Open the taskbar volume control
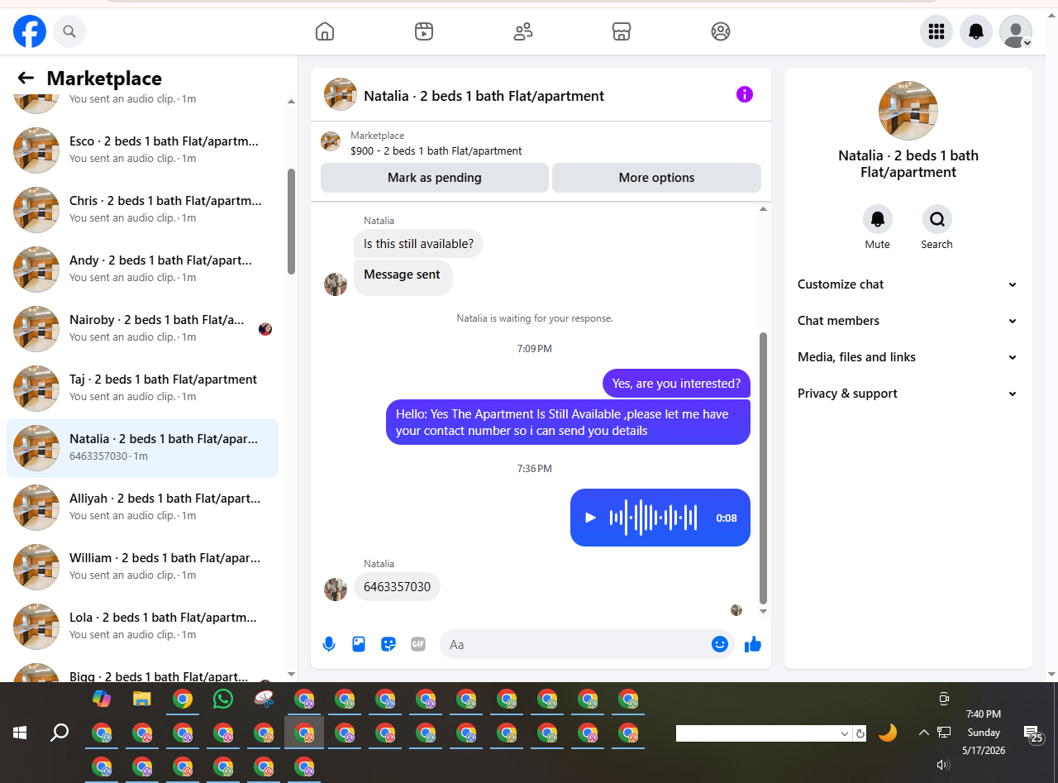 (943, 766)
